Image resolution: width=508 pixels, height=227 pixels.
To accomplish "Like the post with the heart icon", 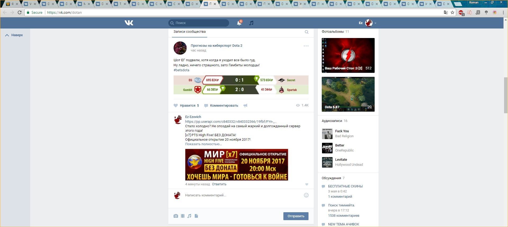I will tap(176, 106).
